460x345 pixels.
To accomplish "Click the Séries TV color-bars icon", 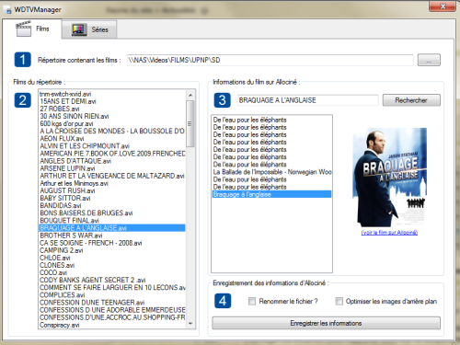I will tap(79, 29).
